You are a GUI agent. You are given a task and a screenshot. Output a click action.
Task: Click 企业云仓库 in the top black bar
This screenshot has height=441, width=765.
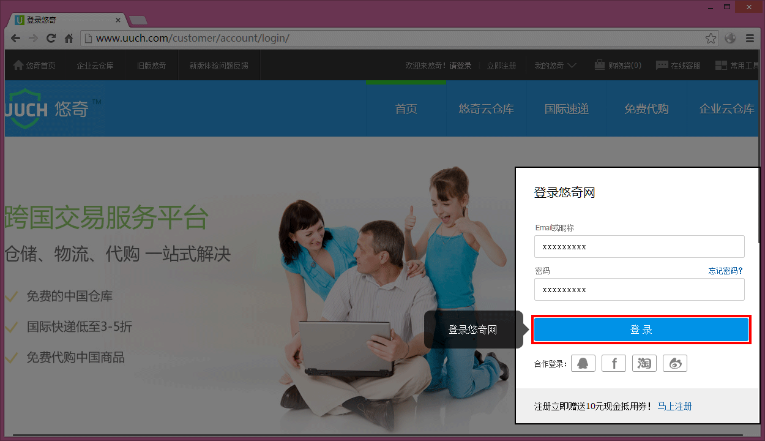95,66
